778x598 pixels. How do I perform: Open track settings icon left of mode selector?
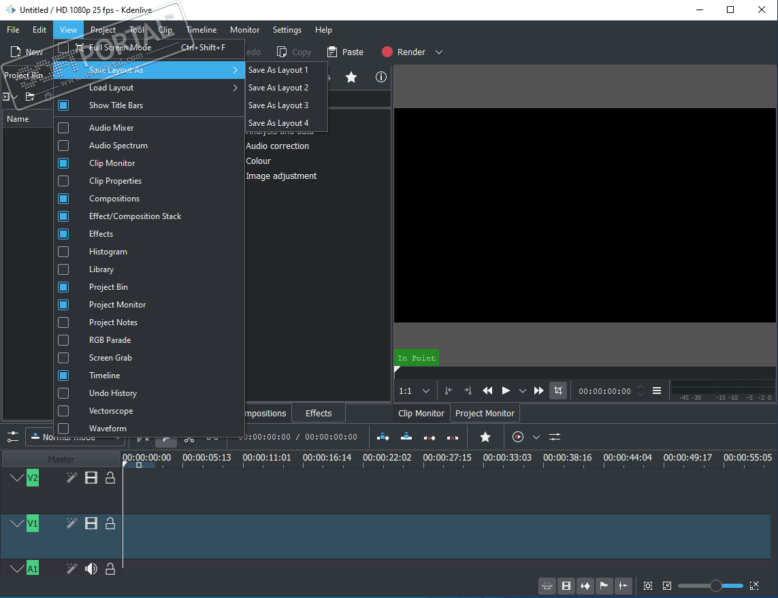[x=13, y=437]
